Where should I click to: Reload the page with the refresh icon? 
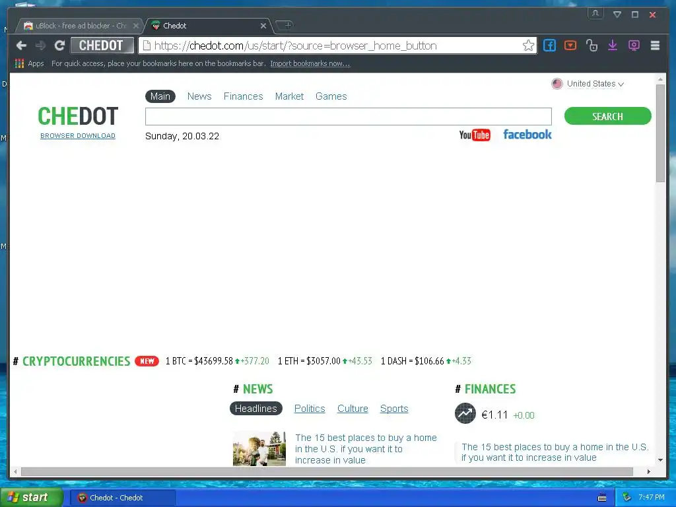pos(59,46)
